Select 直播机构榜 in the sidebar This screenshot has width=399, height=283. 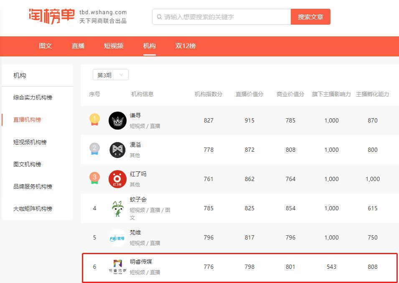click(x=27, y=120)
